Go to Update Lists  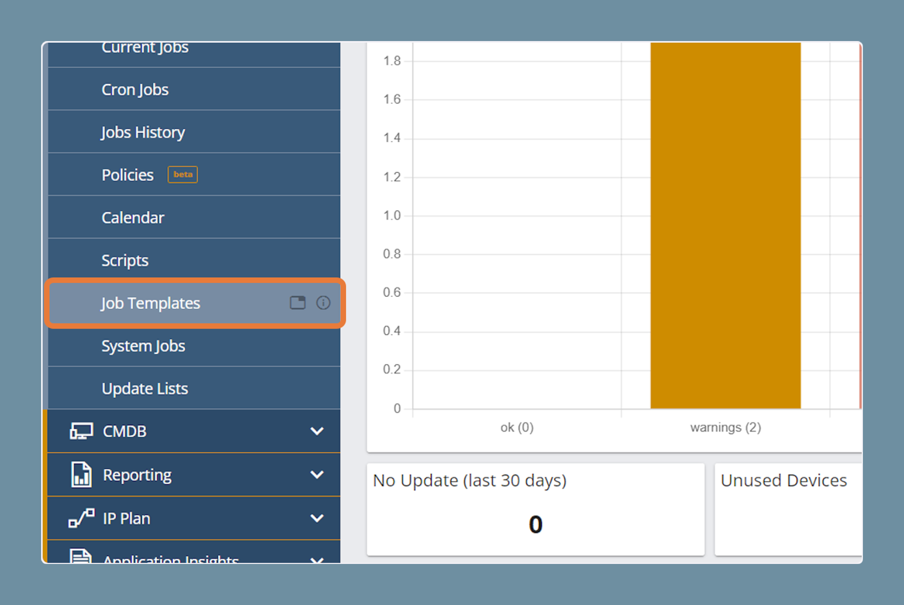(194, 388)
